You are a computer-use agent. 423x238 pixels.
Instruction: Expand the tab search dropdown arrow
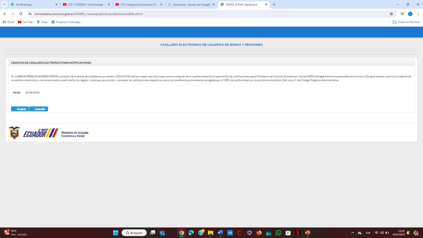pyautogui.click(x=4, y=4)
